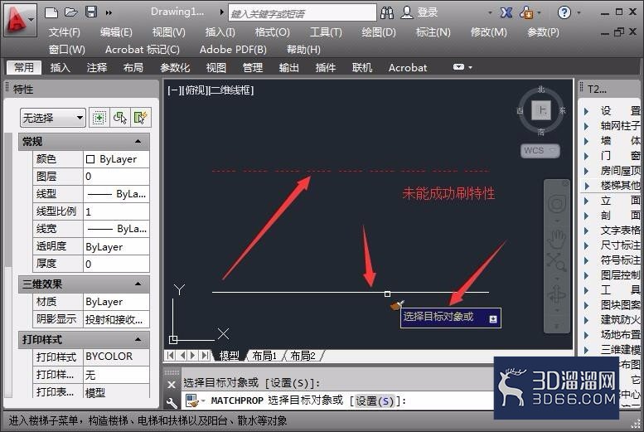Screen dimensions: 644x432
Task: Open the Adobe PDF(B) menu
Action: (233, 50)
